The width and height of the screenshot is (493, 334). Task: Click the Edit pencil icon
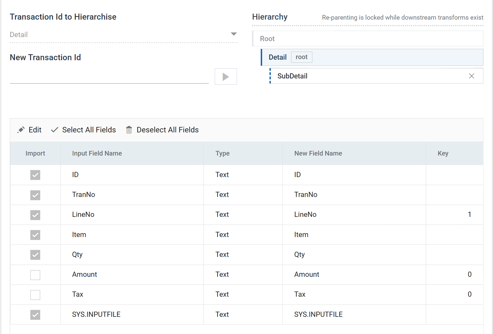(21, 130)
